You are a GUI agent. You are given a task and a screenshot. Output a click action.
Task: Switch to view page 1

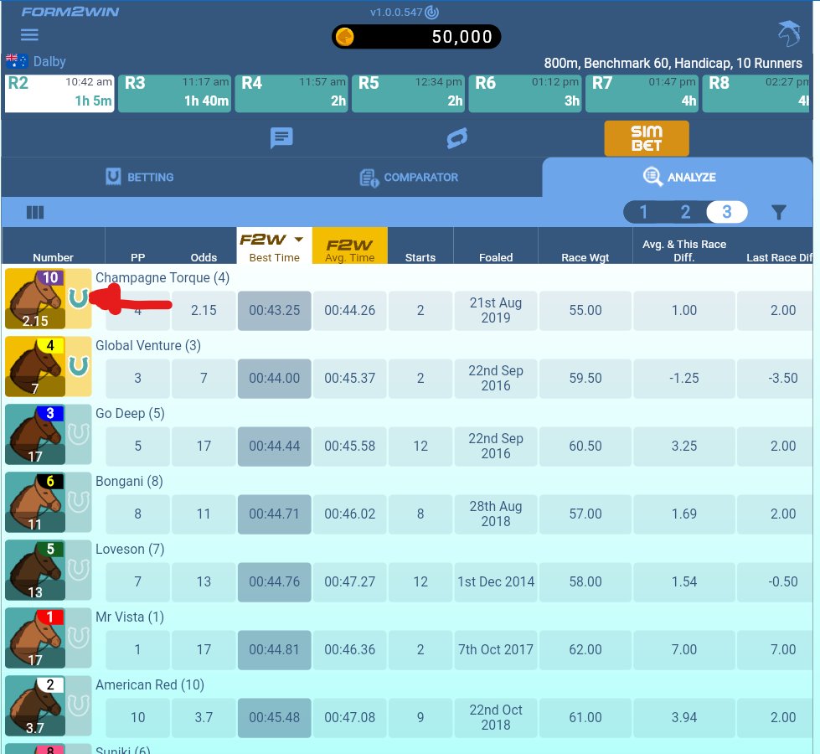click(644, 212)
